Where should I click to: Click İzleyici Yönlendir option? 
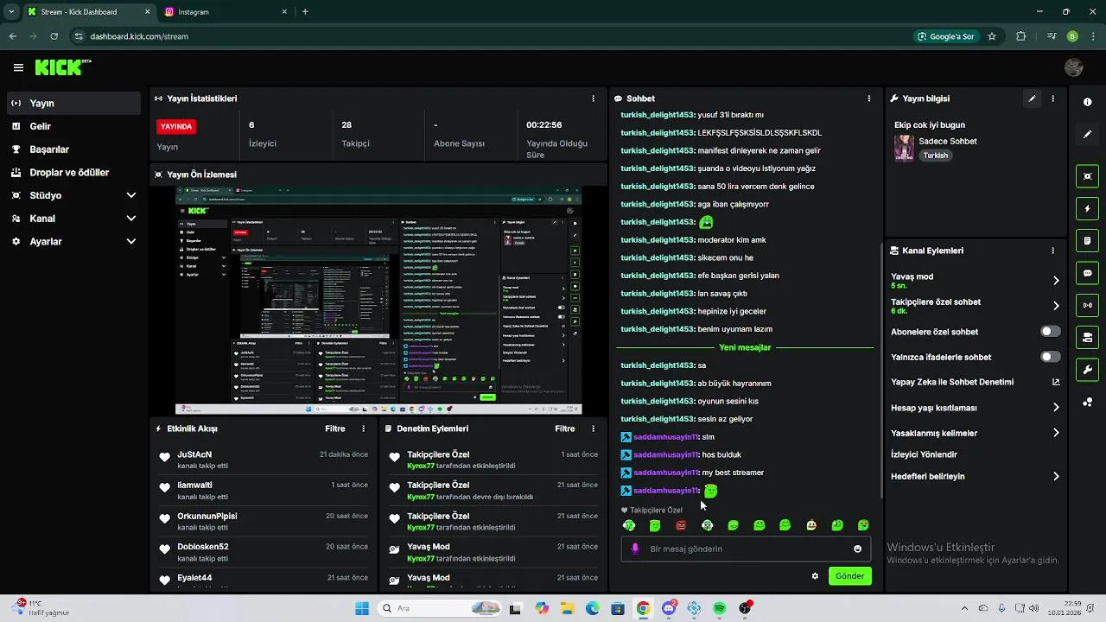924,454
